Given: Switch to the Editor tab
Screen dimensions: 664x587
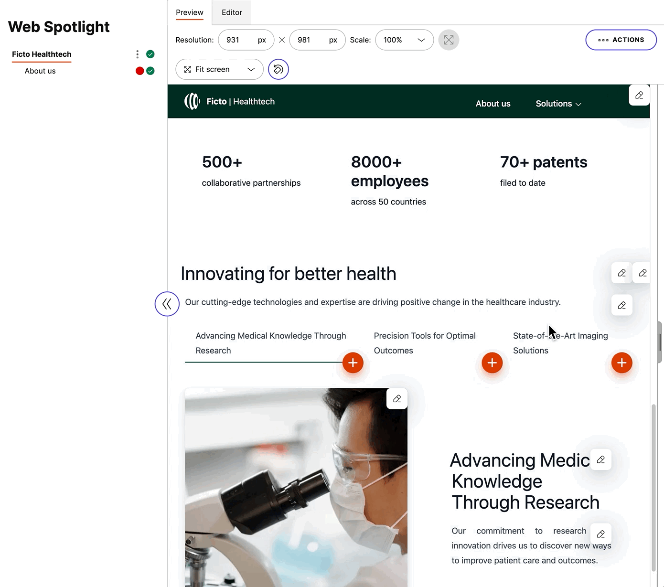Looking at the screenshot, I should point(231,12).
